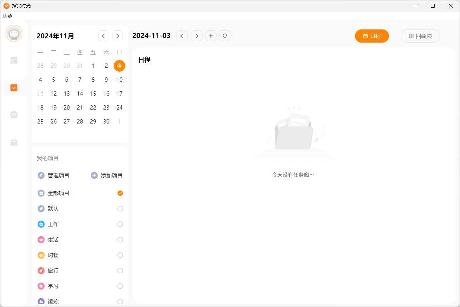Go to previous month in calendar

pyautogui.click(x=103, y=36)
